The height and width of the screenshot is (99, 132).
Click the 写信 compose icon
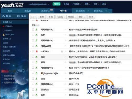point(18,16)
